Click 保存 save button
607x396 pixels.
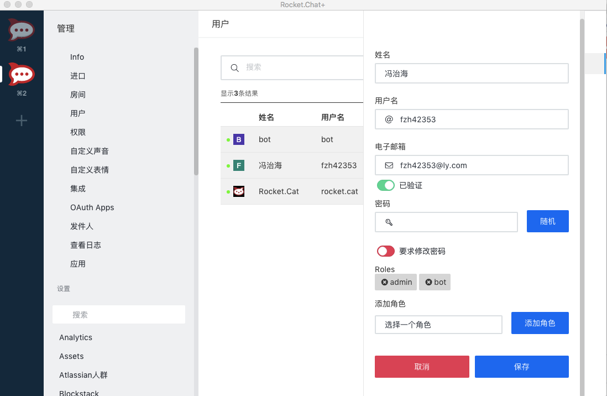521,367
